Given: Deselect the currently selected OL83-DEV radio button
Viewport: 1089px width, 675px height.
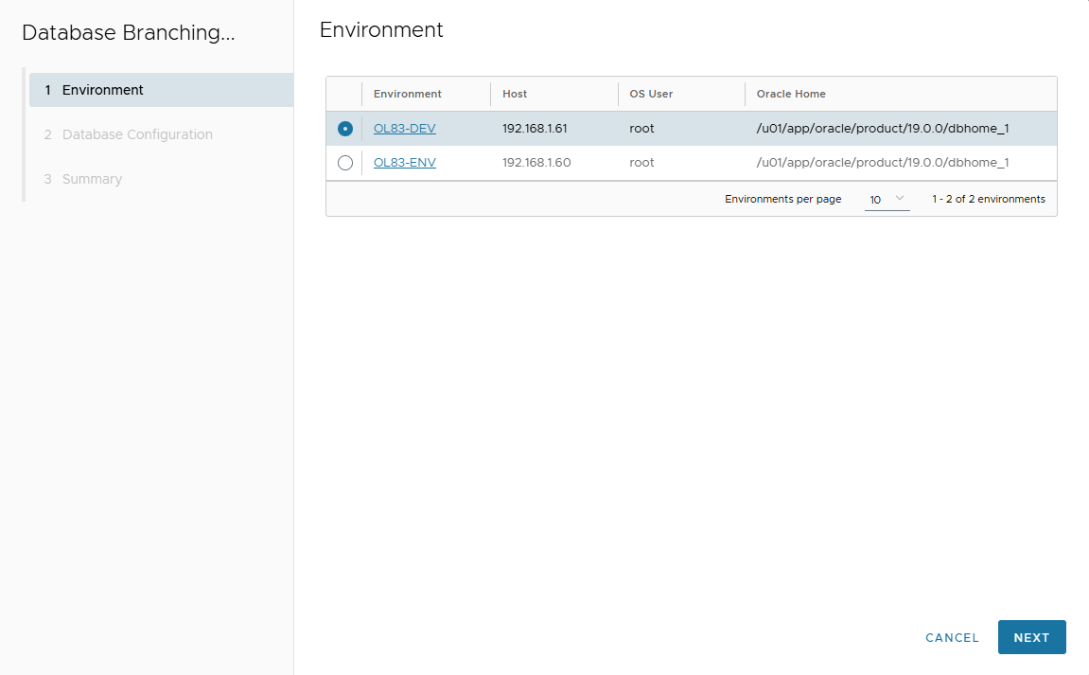Looking at the screenshot, I should [344, 128].
